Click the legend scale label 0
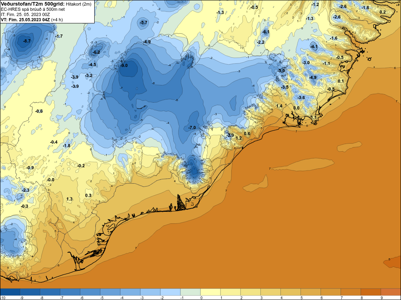 202,298
